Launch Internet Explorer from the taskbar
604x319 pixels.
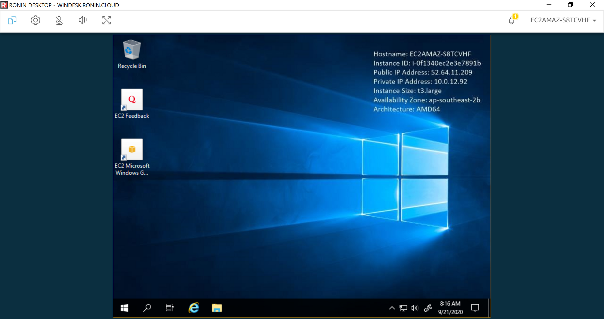point(194,308)
